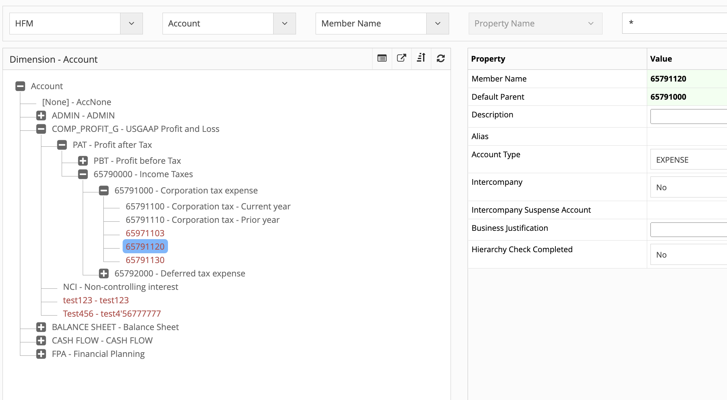Screen dimensions: 727x400
Task: Click the sort members ascending icon
Action: pyautogui.click(x=421, y=58)
